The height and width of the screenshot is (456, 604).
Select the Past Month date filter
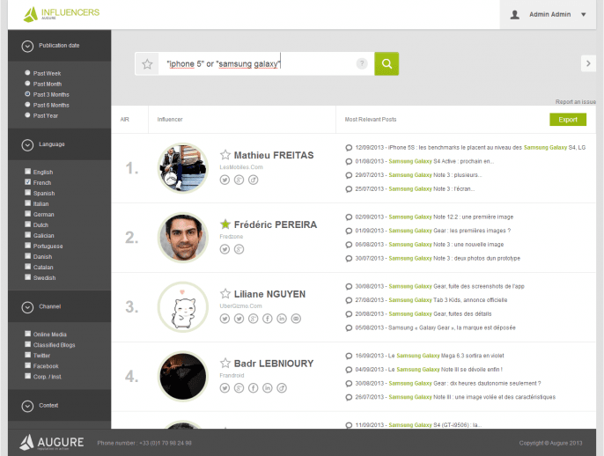[27, 83]
